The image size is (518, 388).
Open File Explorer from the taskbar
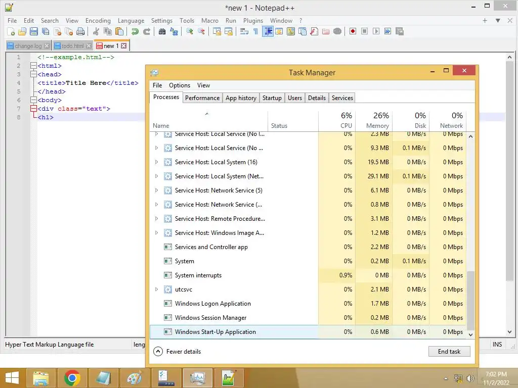coord(40,378)
